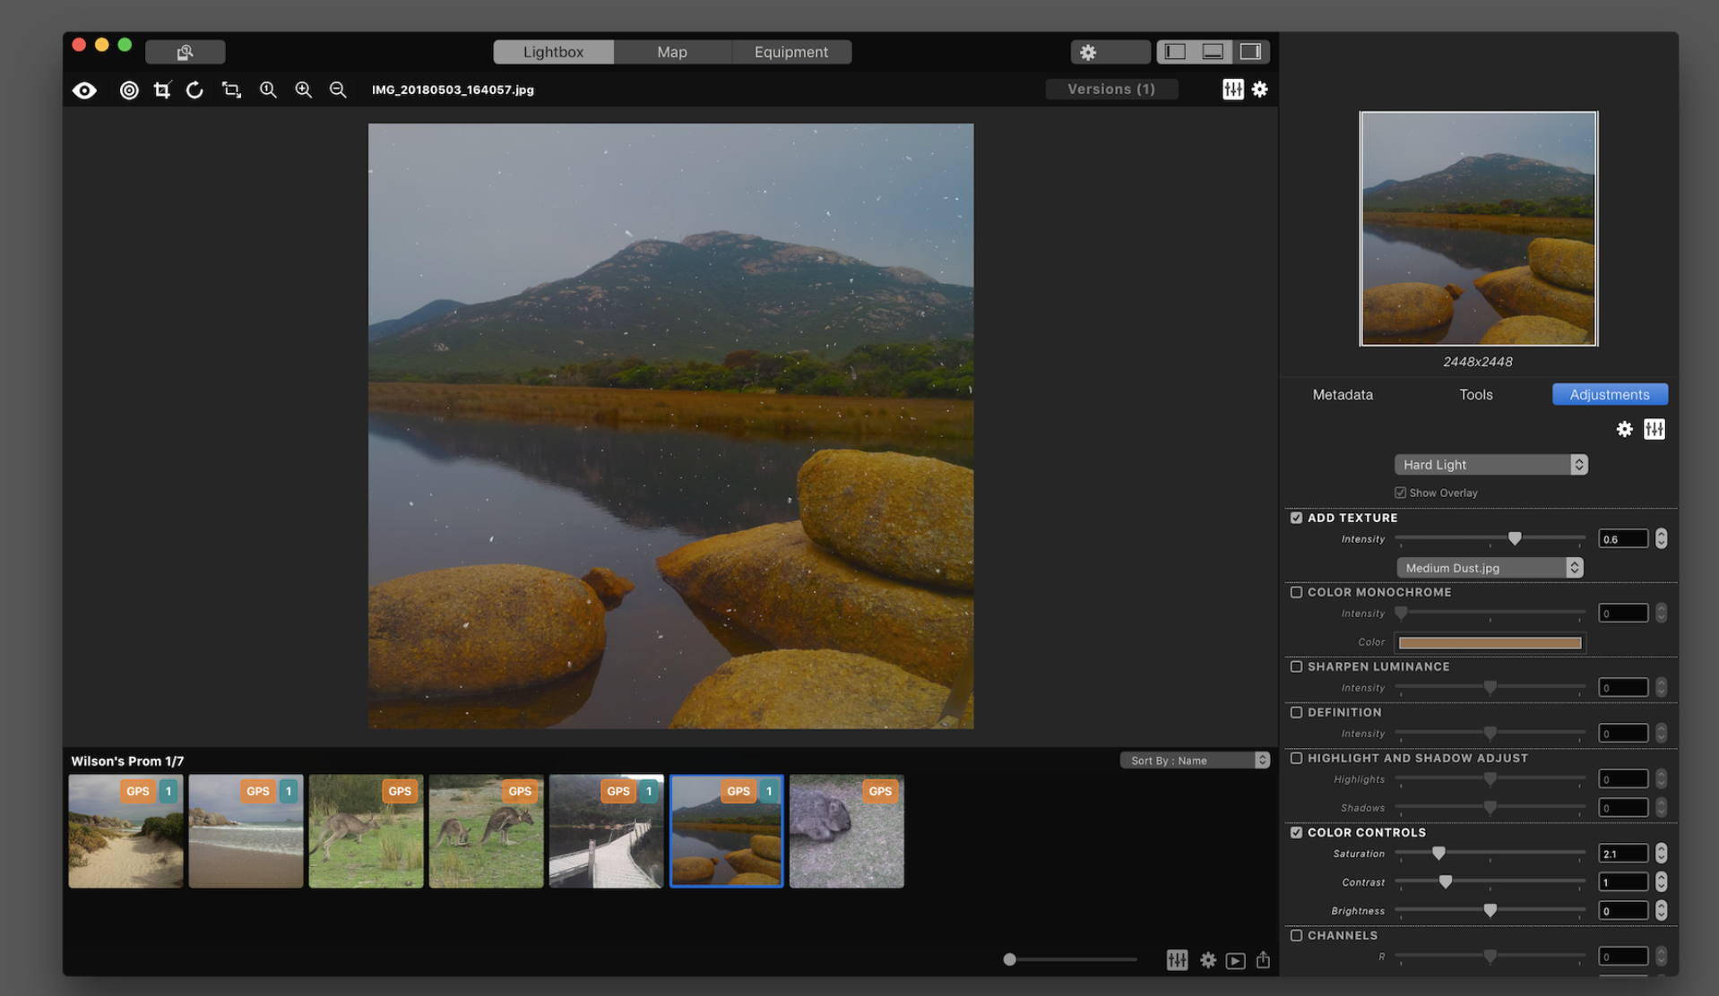The width and height of the screenshot is (1719, 996).
Task: Disable the Add Texture checkbox
Action: coord(1296,518)
